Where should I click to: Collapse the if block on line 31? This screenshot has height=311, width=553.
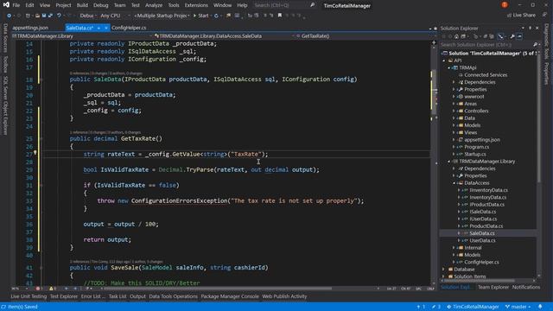(41, 185)
